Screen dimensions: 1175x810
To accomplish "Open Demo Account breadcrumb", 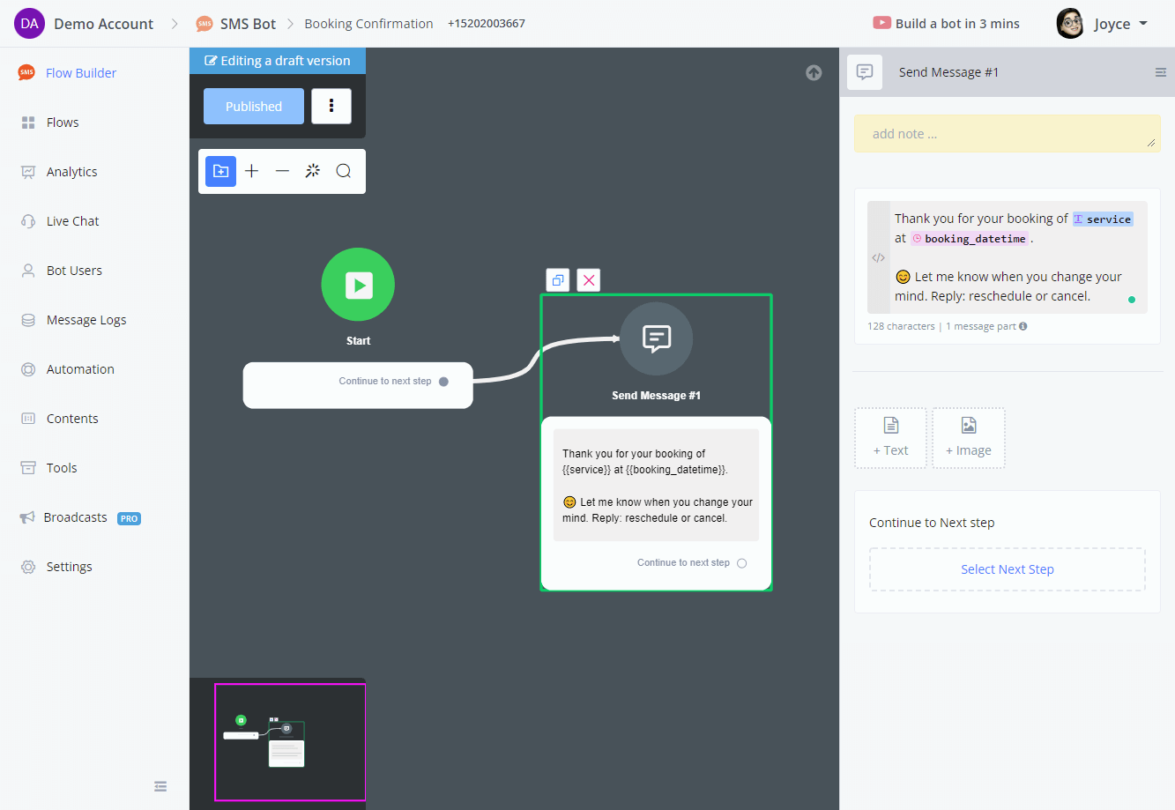I will 103,24.
